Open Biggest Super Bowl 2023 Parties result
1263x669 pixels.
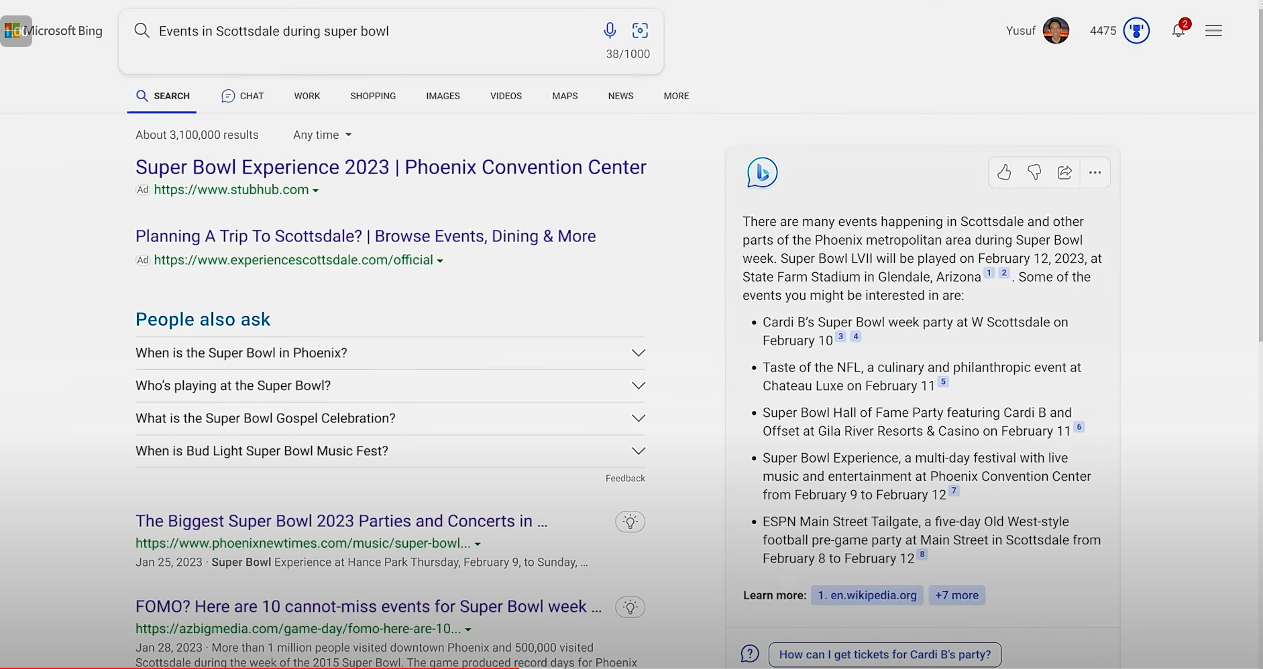pos(341,521)
